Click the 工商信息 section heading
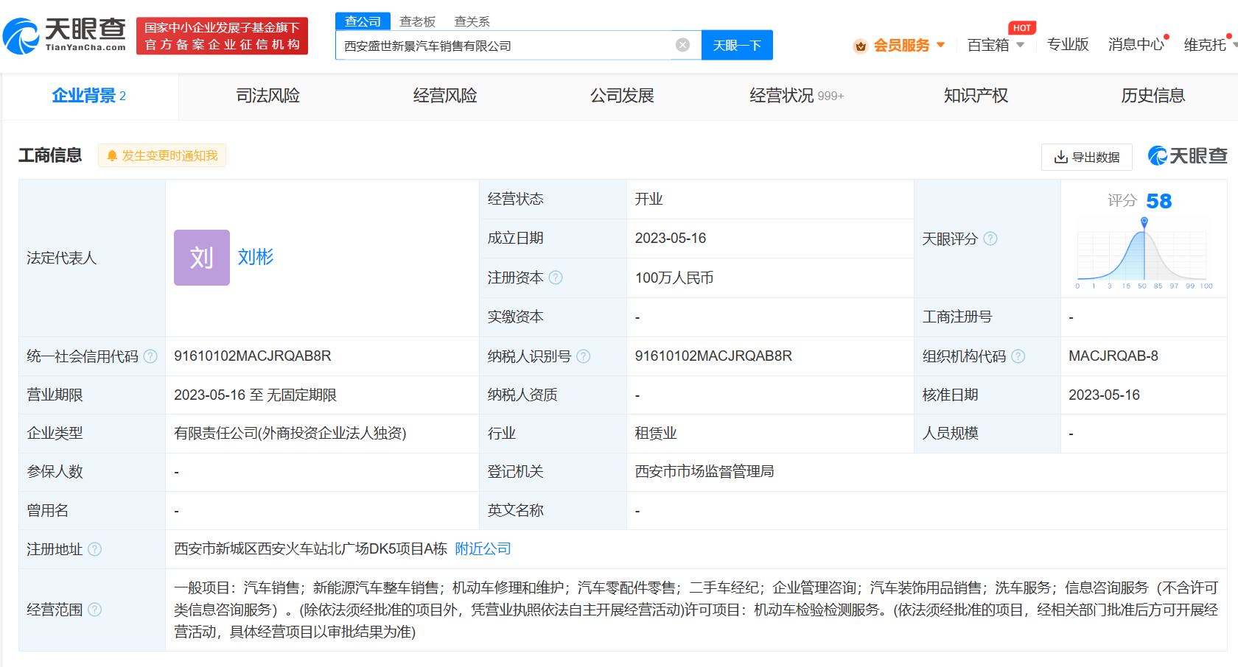 click(50, 155)
